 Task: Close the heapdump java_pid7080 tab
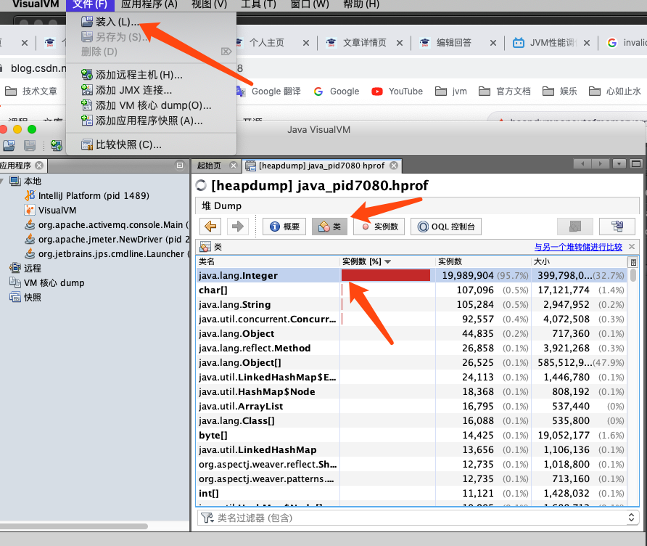pos(394,166)
